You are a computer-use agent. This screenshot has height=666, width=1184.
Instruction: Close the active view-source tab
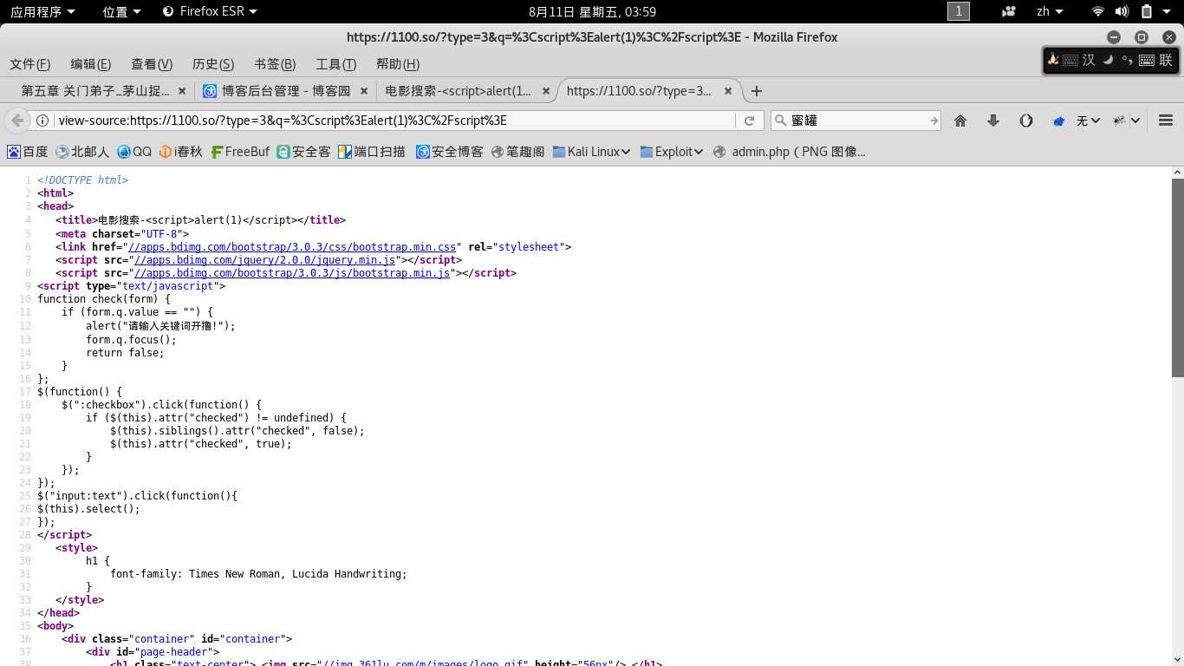[728, 91]
